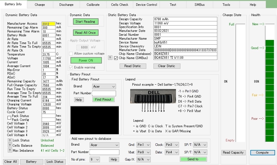Click the help icon beside Max Imbalance

pos(10,151)
